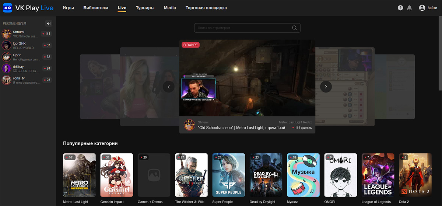Open the Библиотека menu item
The width and height of the screenshot is (442, 206).
pyautogui.click(x=96, y=8)
